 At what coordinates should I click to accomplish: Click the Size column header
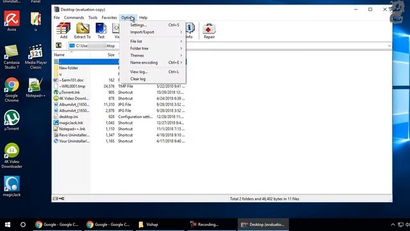104,55
